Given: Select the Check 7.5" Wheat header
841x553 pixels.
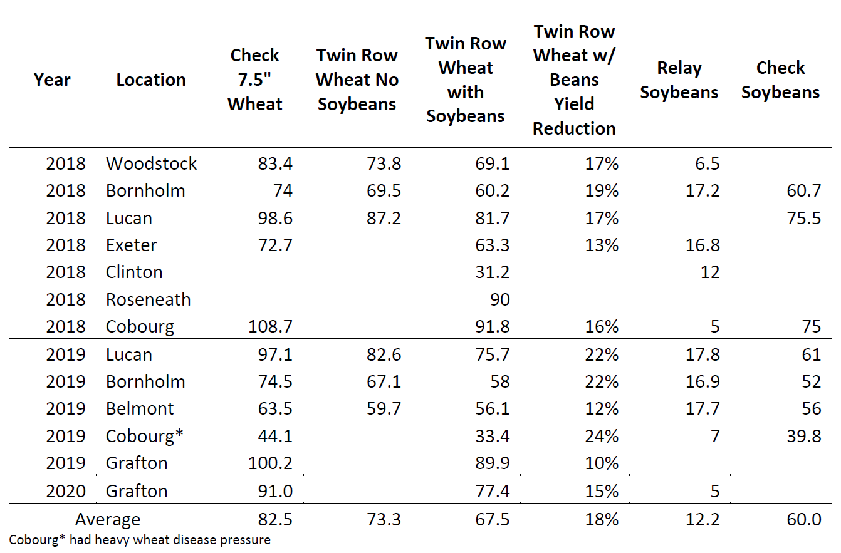Looking at the screenshot, I should [x=254, y=80].
